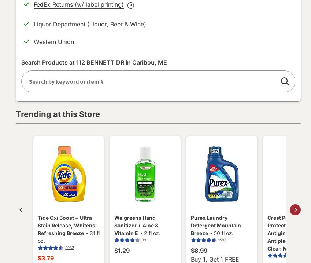Open the Purex Laundry Detergent product image

click(x=222, y=174)
